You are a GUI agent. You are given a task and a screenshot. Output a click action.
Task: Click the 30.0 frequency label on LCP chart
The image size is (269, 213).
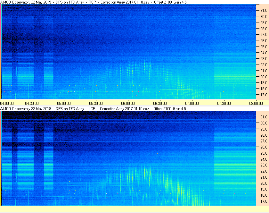[264, 123]
